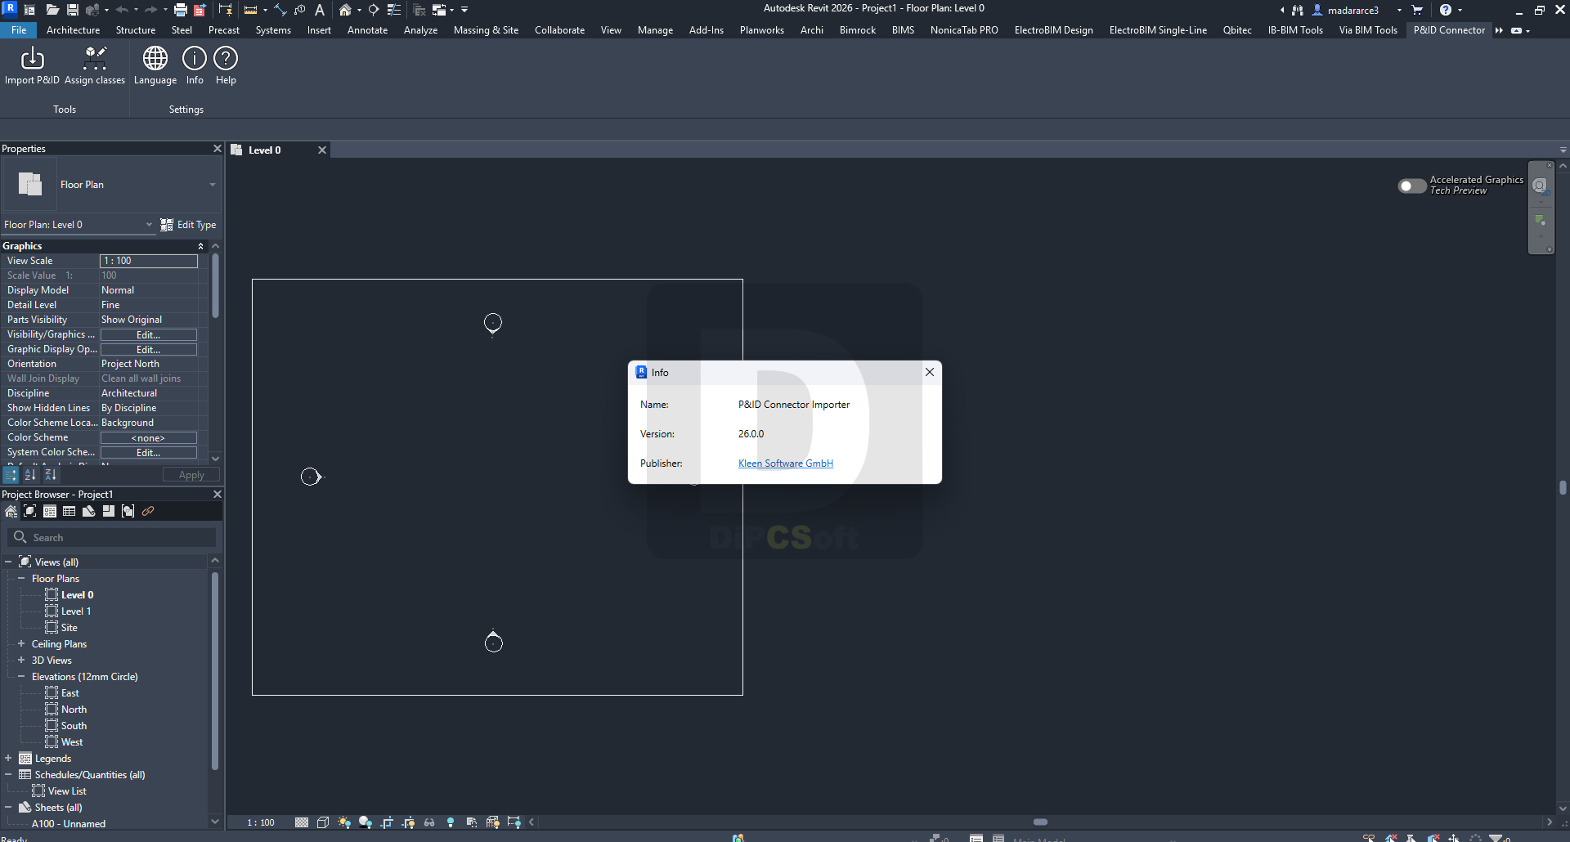Switch to the Architecture ribbon tab
This screenshot has height=842, width=1570.
point(73,30)
